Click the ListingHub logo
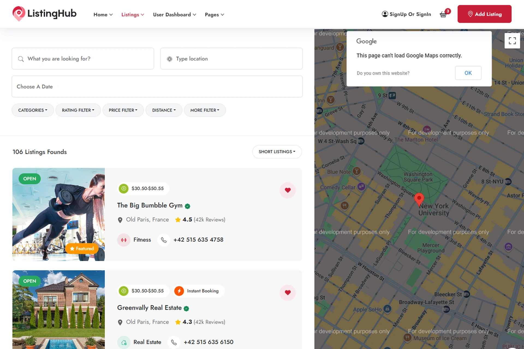Viewport: 524px width, 349px height. click(44, 14)
